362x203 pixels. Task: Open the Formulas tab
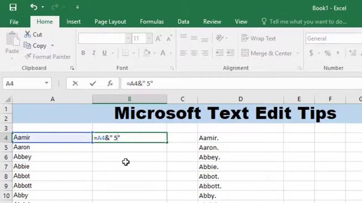pyautogui.click(x=152, y=21)
